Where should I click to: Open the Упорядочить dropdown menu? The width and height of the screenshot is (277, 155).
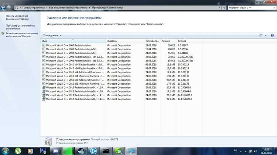52,35
